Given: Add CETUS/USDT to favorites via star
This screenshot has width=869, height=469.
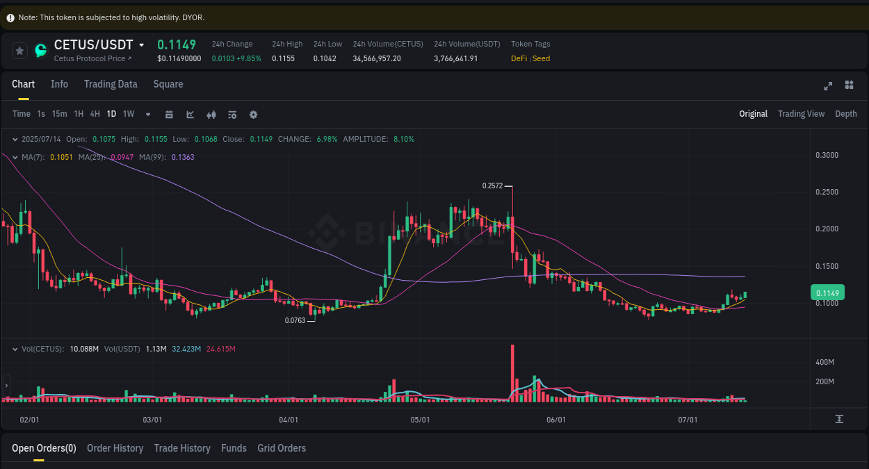Looking at the screenshot, I should pyautogui.click(x=19, y=50).
